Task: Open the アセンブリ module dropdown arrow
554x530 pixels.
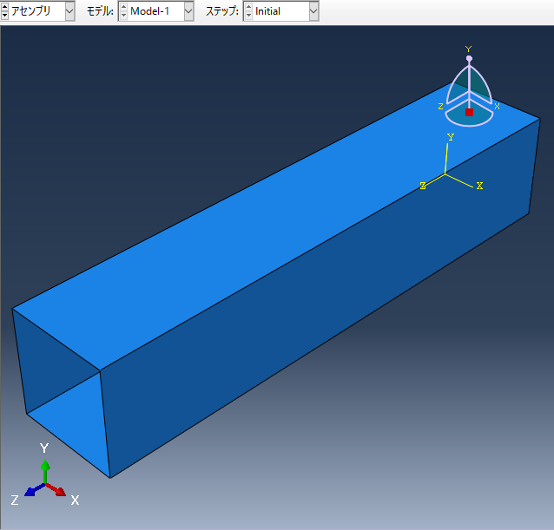Action: [69, 11]
